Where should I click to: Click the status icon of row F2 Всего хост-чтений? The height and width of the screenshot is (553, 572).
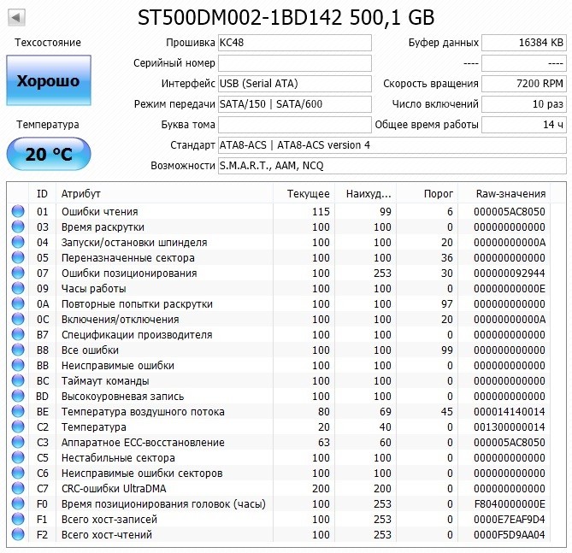coord(18,534)
